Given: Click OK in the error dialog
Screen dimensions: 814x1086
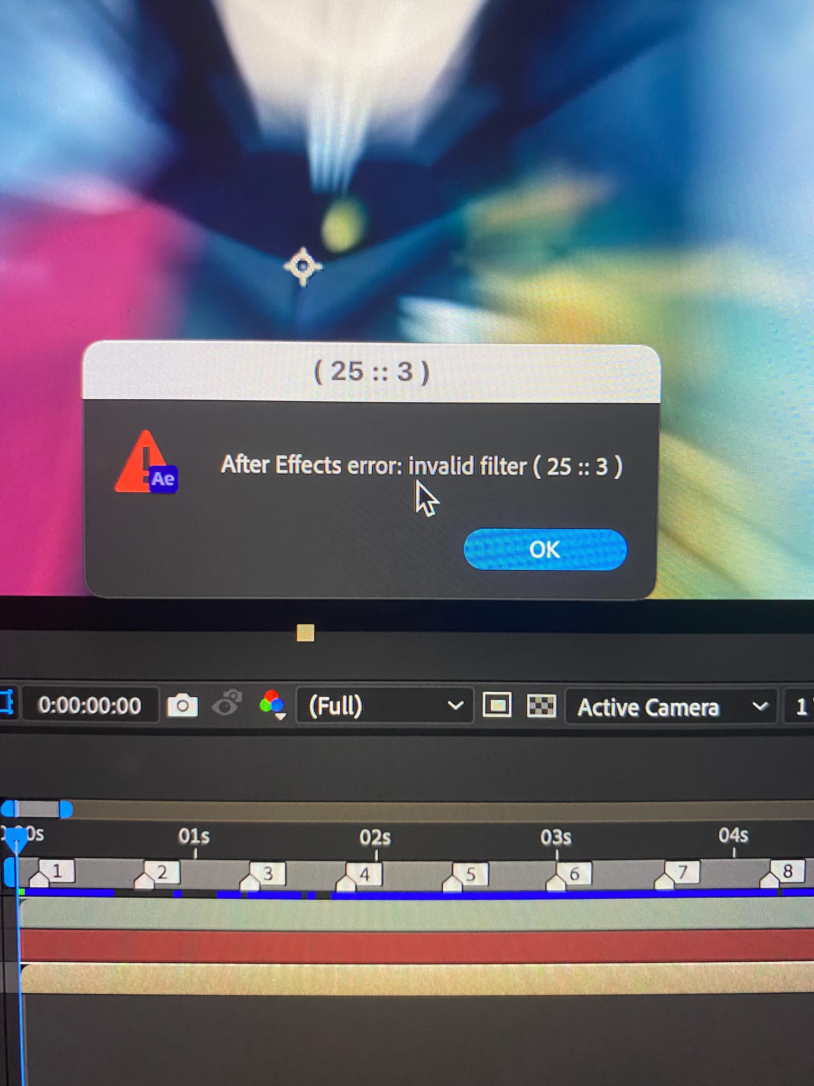Looking at the screenshot, I should point(545,549).
